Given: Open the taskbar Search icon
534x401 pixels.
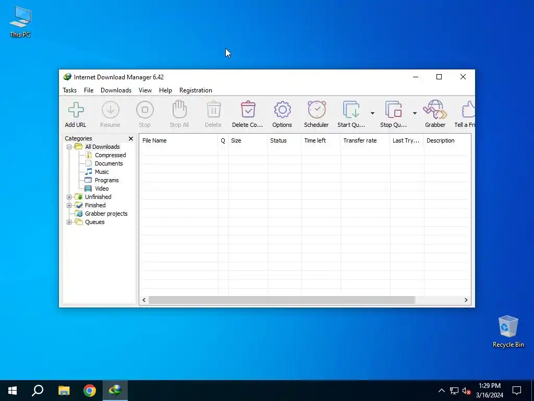Looking at the screenshot, I should [38, 391].
